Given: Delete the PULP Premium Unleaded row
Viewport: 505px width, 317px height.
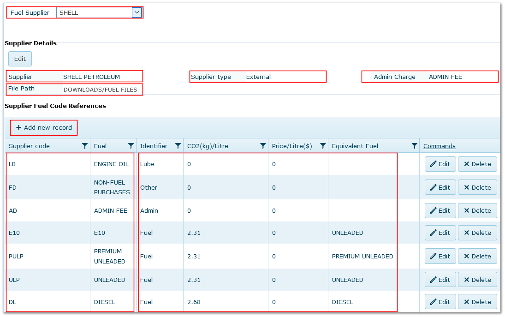Looking at the screenshot, I should click(x=477, y=257).
